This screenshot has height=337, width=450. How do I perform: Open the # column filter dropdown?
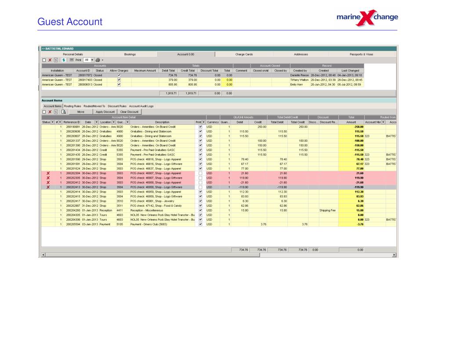click(60, 122)
